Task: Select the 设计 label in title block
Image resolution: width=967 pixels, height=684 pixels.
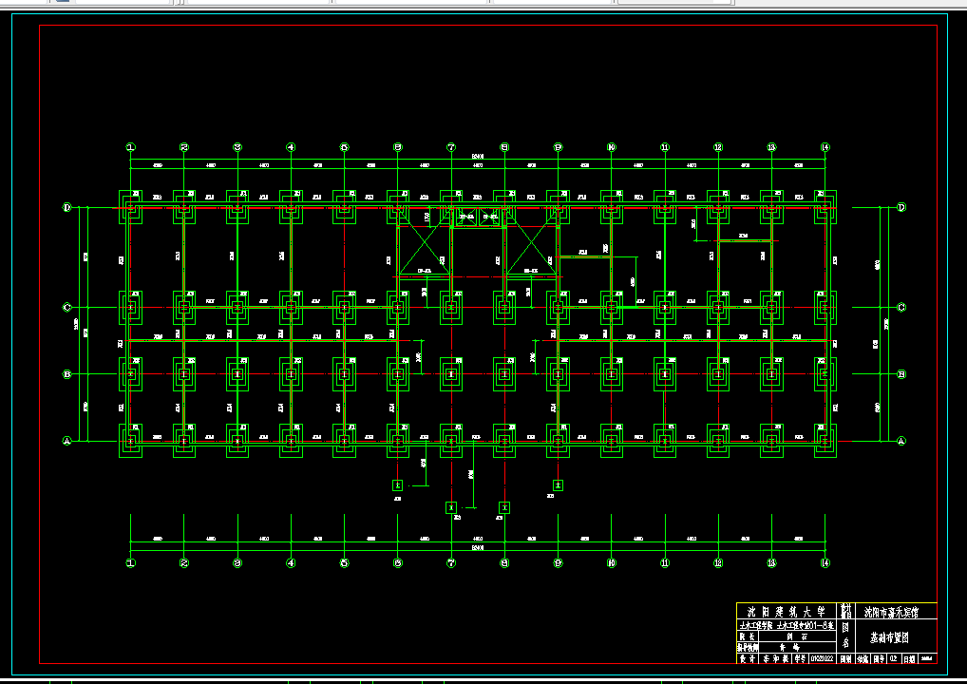Action: click(747, 658)
